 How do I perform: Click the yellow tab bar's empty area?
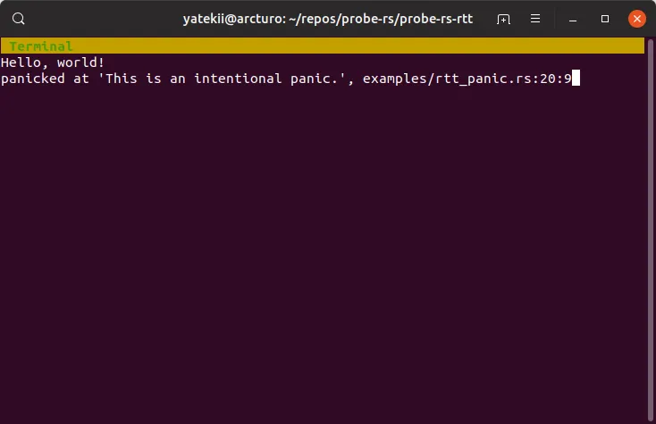coord(357,46)
